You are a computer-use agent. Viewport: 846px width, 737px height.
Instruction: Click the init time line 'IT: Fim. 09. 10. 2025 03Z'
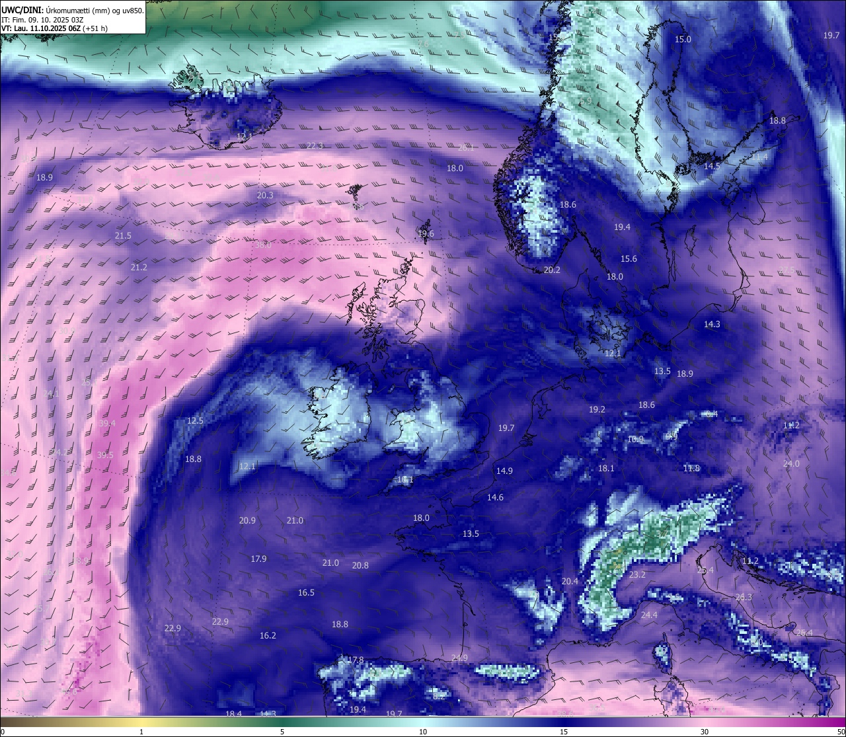click(x=43, y=20)
